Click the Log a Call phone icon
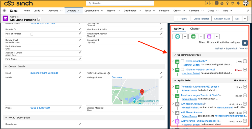Screen dimensions: 252x129 (x=177, y=37)
